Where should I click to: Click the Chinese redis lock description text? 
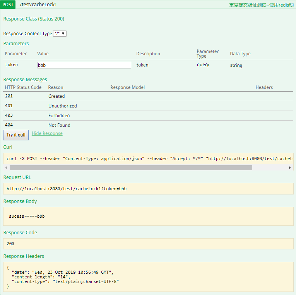pos(261,5)
